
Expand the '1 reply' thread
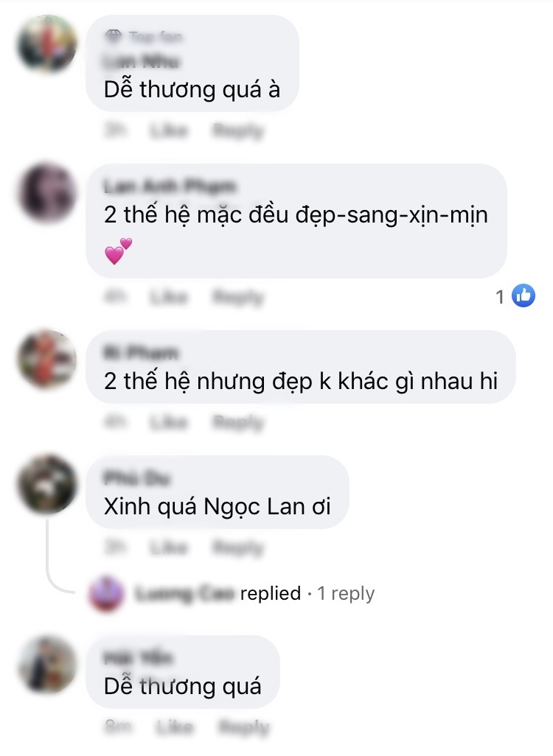coord(346,593)
